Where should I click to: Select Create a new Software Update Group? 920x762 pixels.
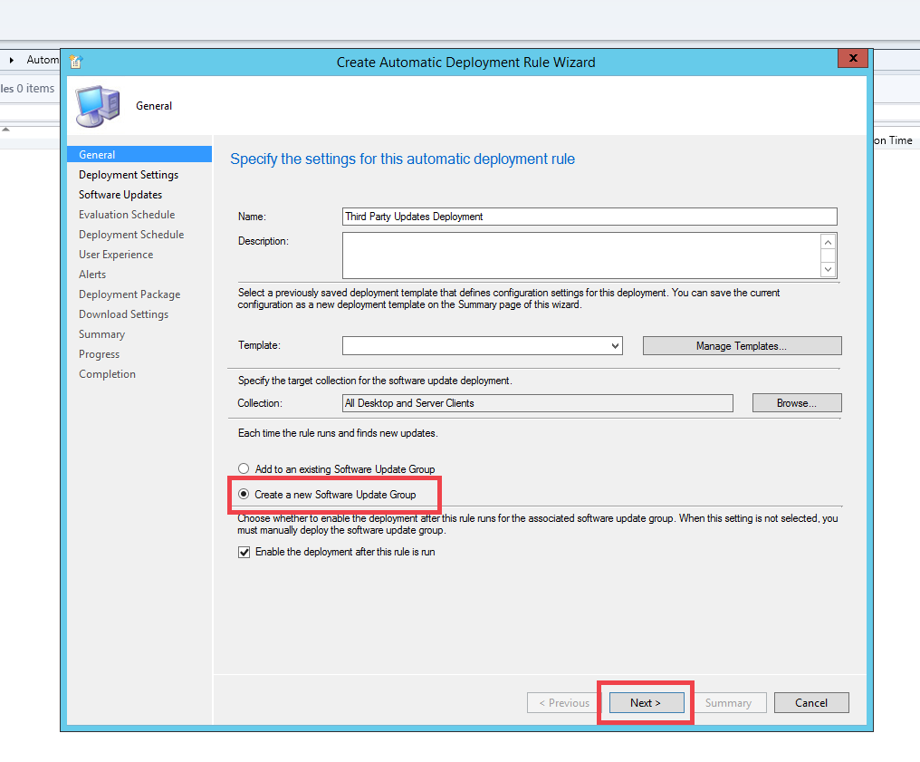click(244, 495)
